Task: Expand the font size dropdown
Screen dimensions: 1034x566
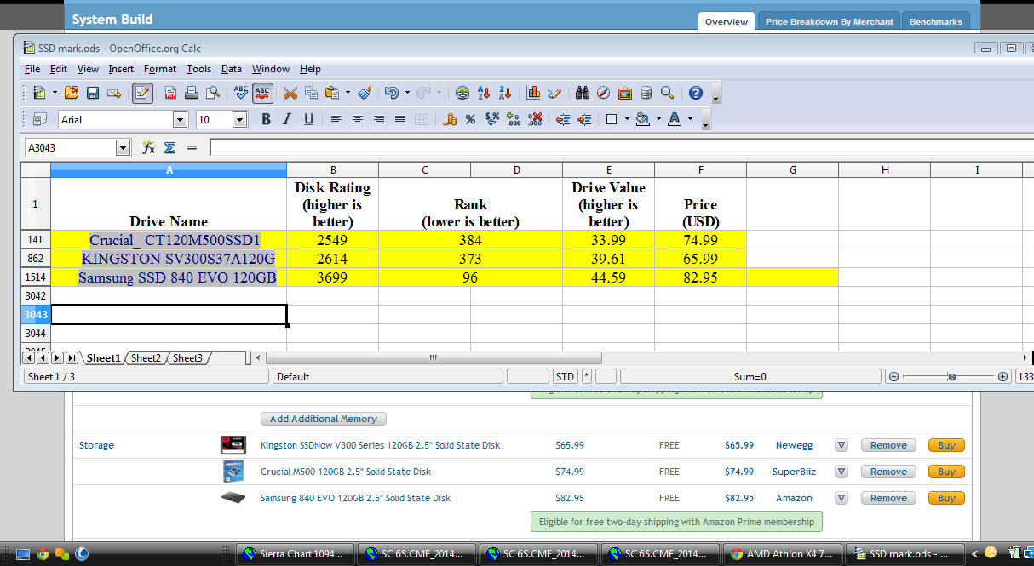Action: [239, 120]
